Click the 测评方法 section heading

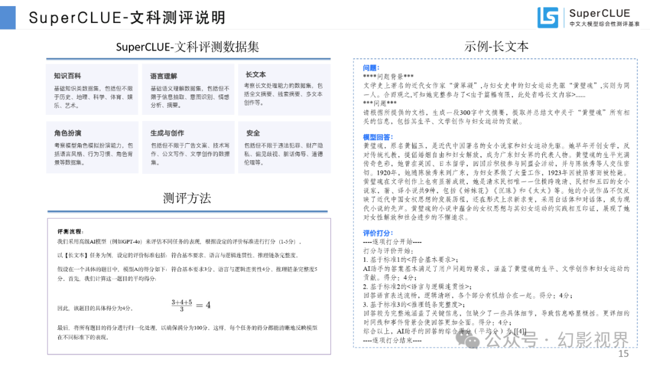[187, 198]
